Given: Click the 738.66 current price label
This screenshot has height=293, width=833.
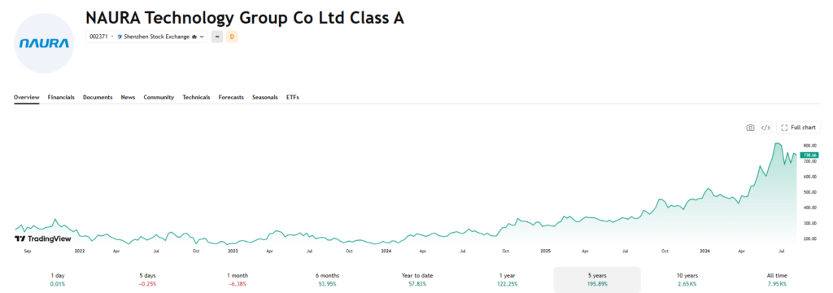Looking at the screenshot, I should point(809,155).
